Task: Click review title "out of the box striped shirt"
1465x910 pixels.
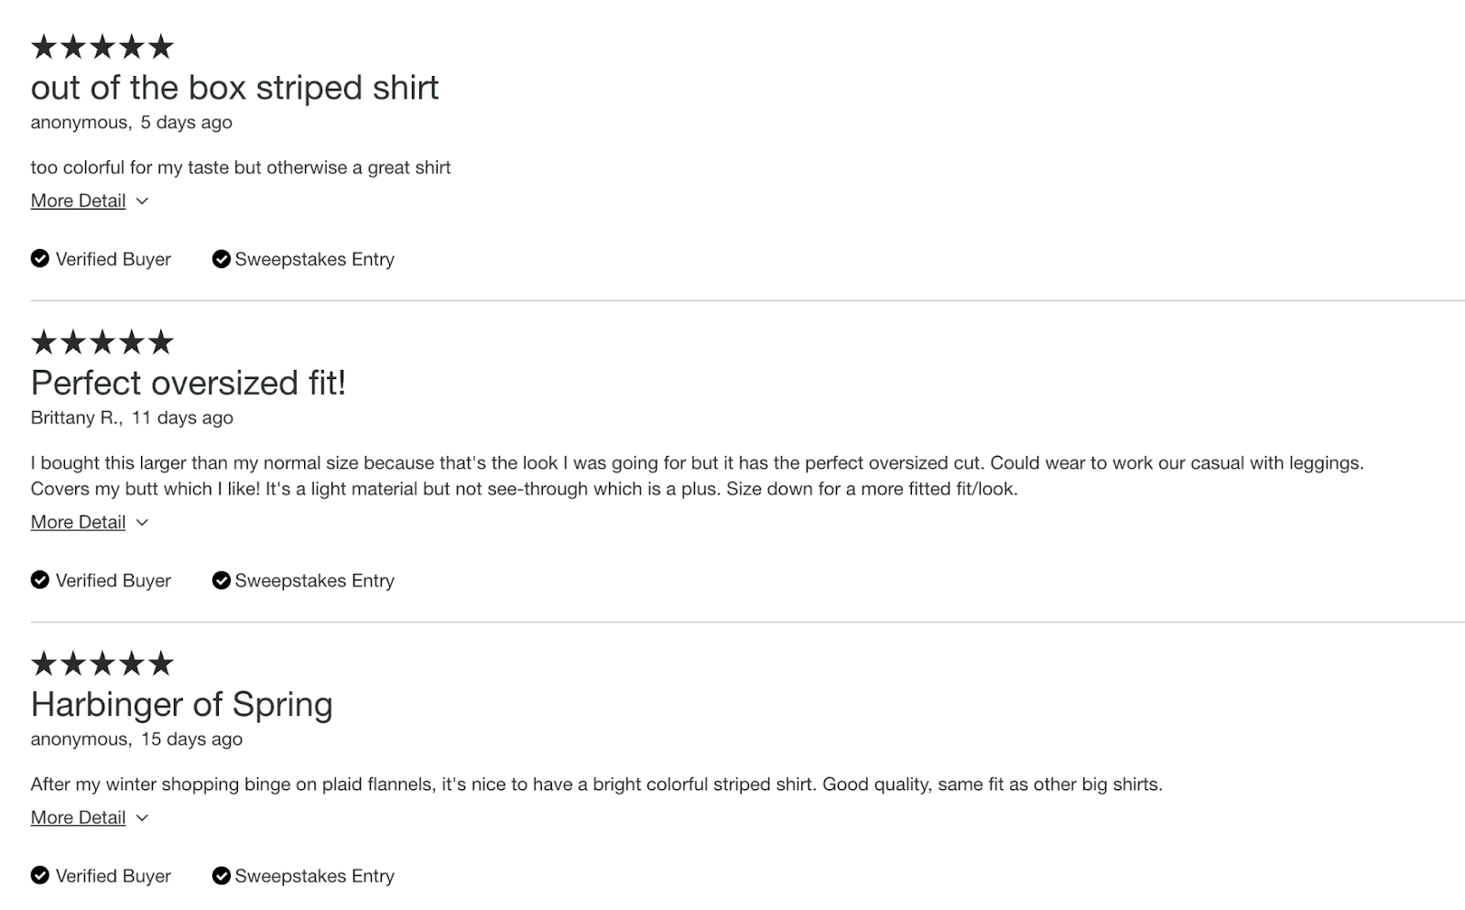Action: pos(234,88)
